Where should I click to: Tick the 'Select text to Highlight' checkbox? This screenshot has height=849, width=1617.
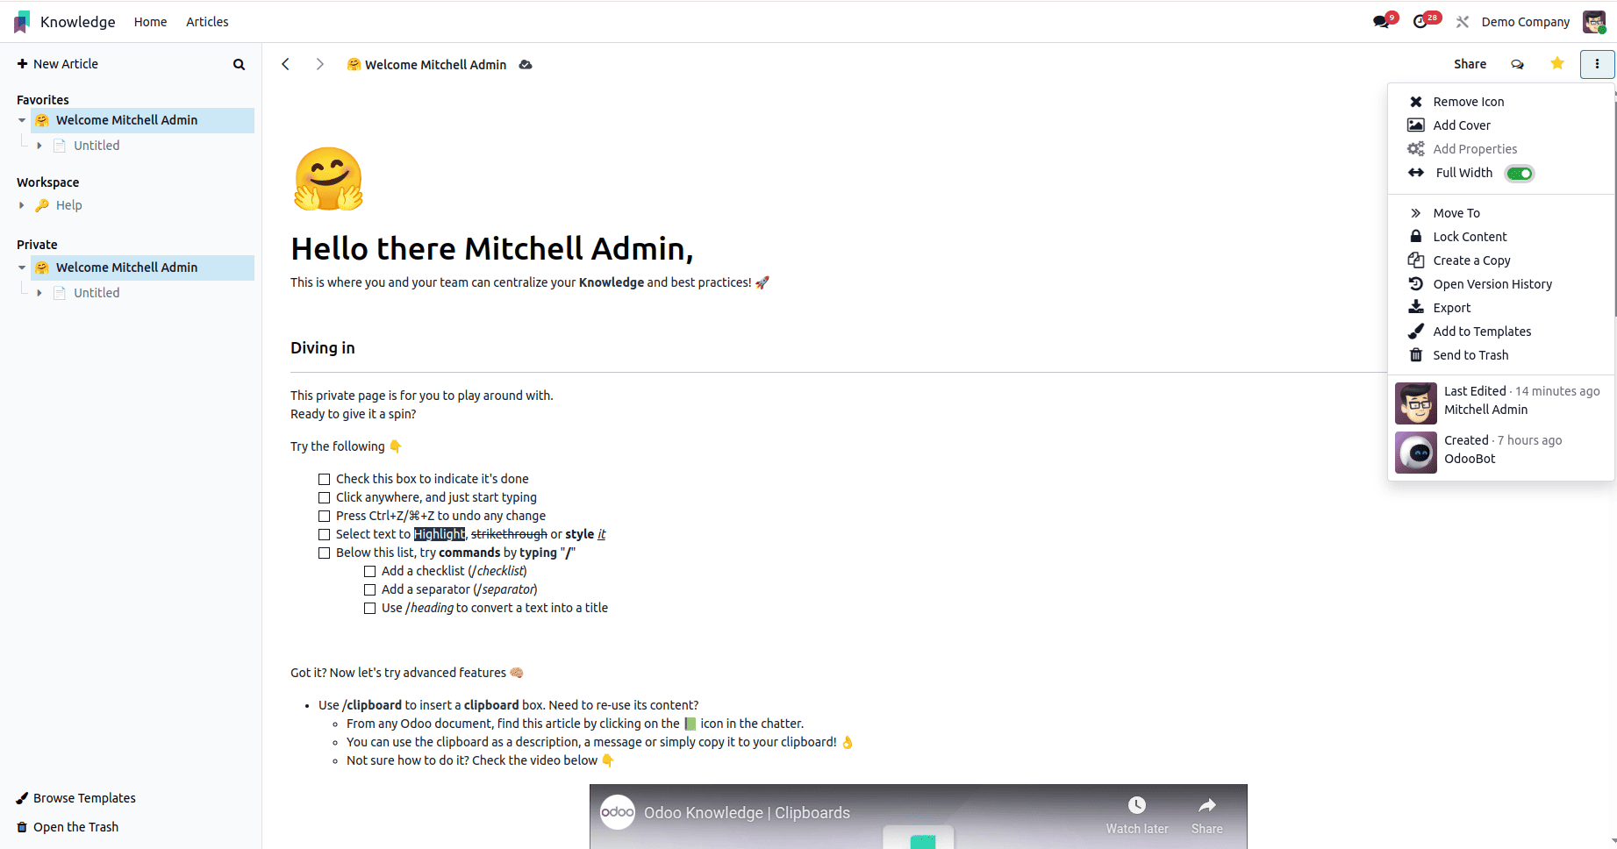click(325, 534)
